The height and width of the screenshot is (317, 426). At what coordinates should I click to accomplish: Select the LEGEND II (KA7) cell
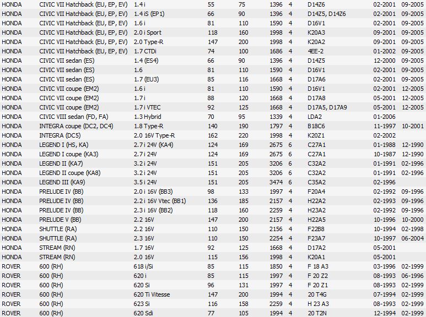[61, 163]
